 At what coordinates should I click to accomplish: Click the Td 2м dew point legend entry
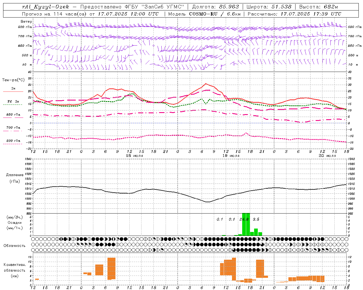click(13, 101)
